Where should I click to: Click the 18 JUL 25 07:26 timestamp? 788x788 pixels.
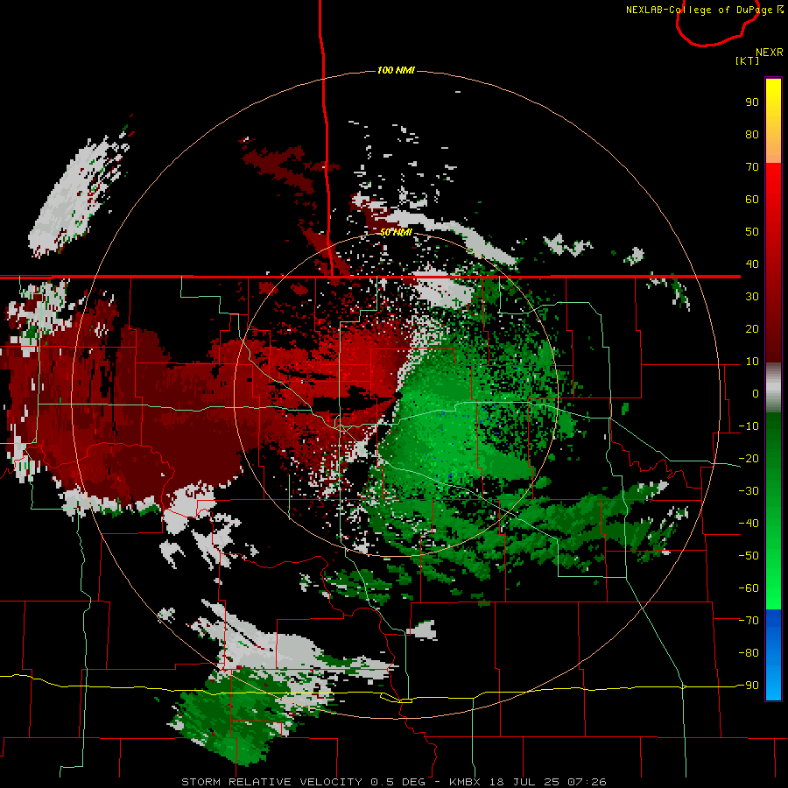tap(546, 782)
